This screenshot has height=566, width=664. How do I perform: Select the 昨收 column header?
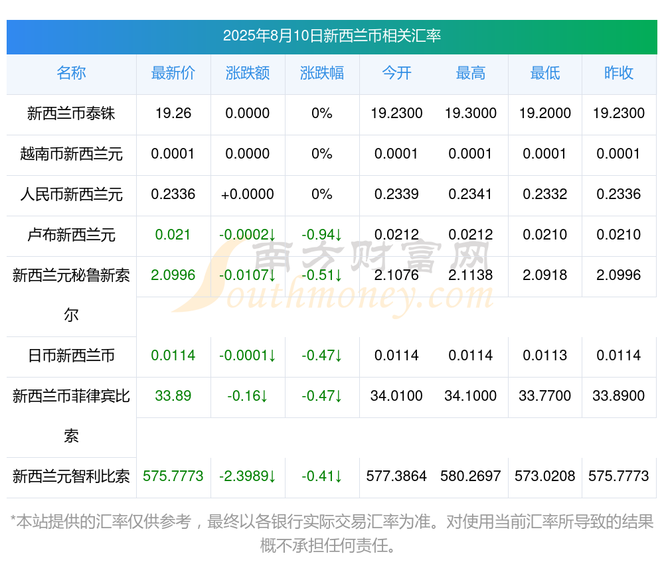coord(619,73)
